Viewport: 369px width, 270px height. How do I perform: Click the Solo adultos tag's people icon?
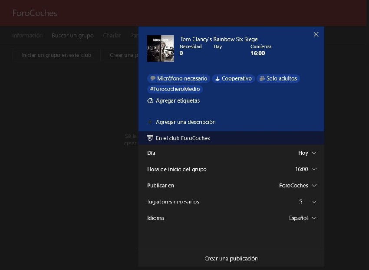click(262, 78)
